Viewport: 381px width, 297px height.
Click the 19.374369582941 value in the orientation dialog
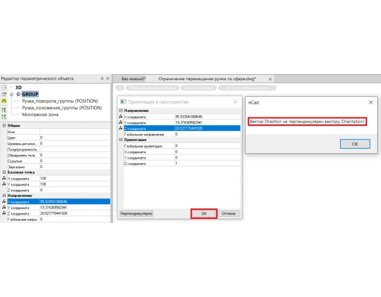coord(208,123)
